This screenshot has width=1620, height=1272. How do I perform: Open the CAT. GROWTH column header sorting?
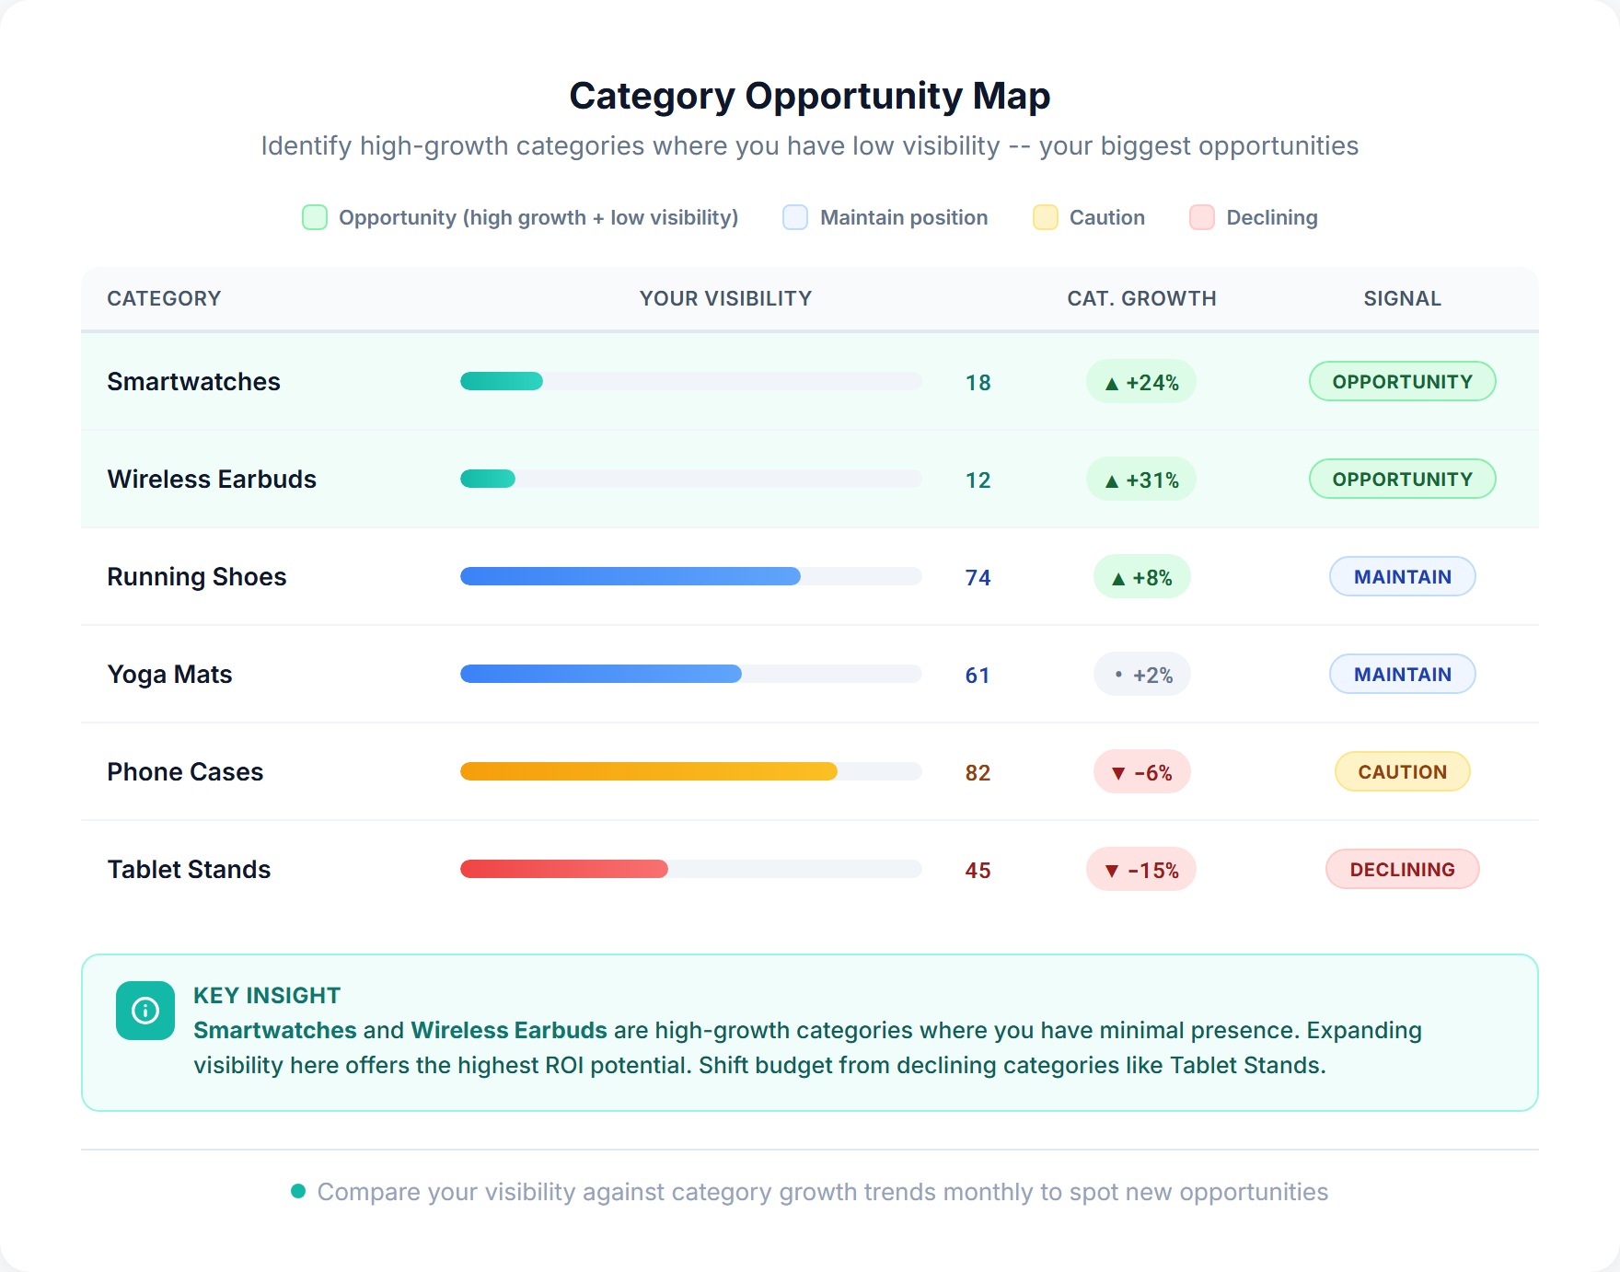tap(1141, 298)
